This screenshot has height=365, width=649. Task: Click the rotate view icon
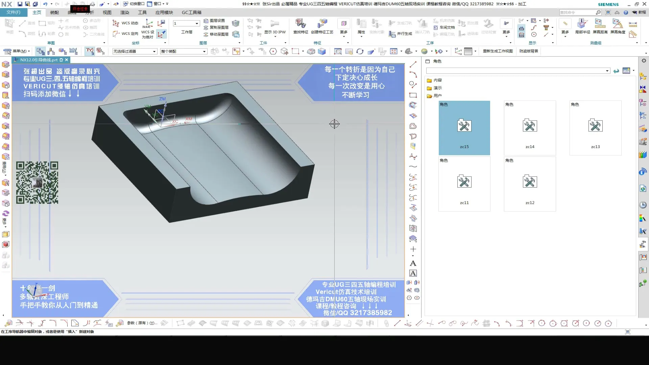click(360, 51)
